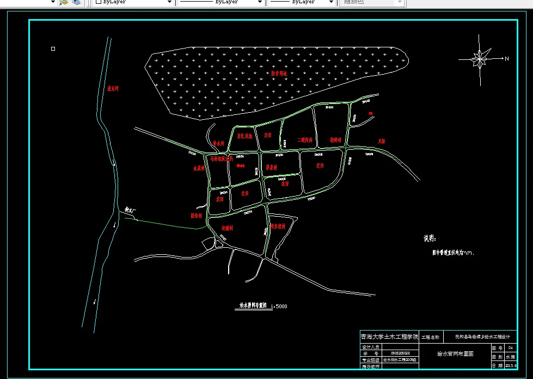Select the 湟水河 river label

pos(113,89)
